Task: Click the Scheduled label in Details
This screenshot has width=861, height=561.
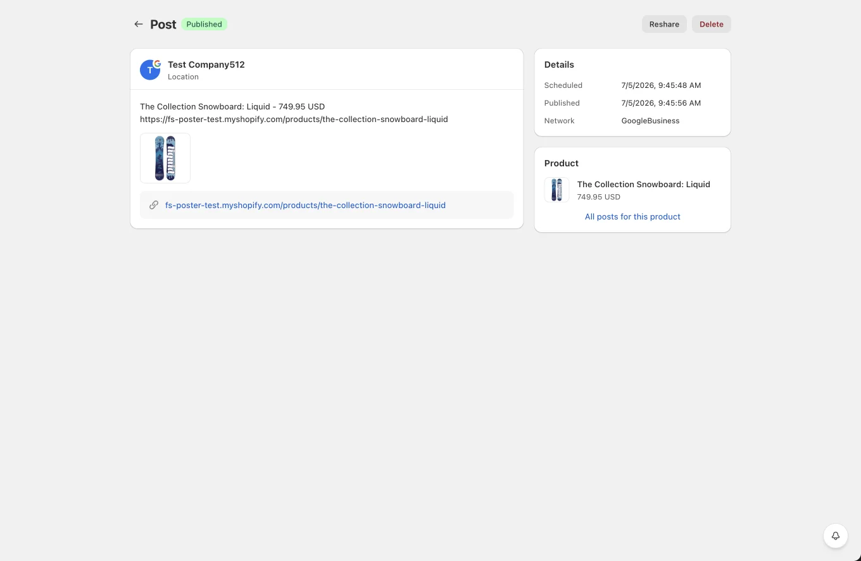Action: coord(563,85)
